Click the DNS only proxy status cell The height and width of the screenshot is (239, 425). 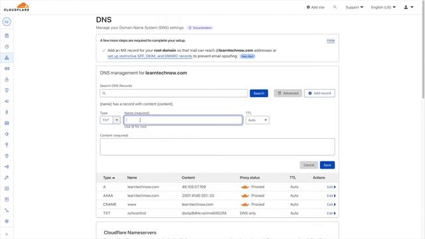[248, 213]
